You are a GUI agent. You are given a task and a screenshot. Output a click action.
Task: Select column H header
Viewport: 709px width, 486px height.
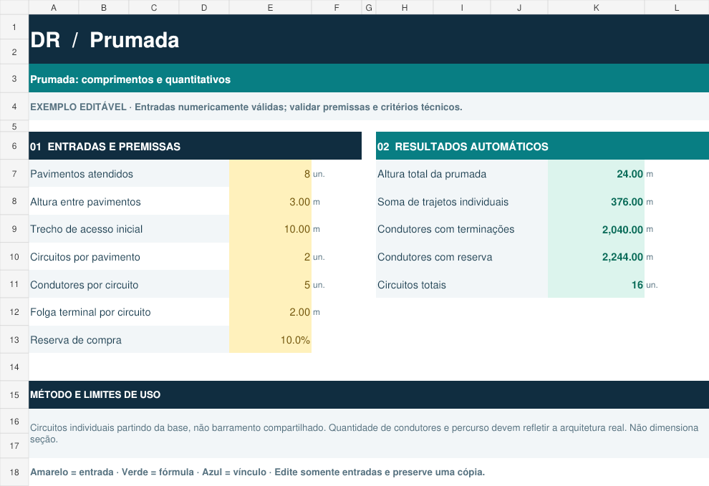(x=404, y=7)
